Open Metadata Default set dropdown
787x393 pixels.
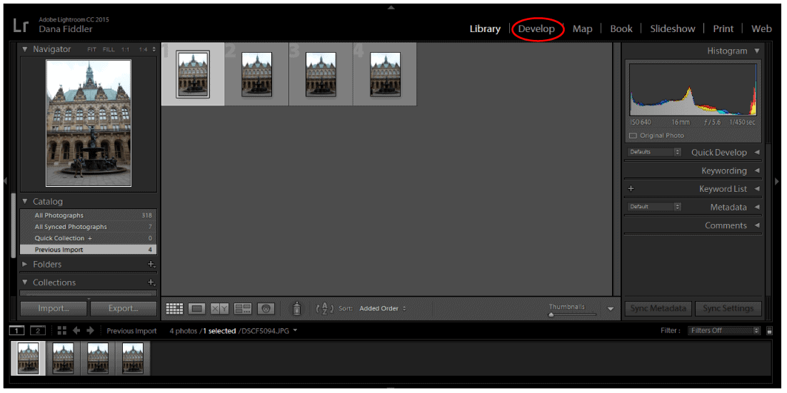tap(654, 207)
